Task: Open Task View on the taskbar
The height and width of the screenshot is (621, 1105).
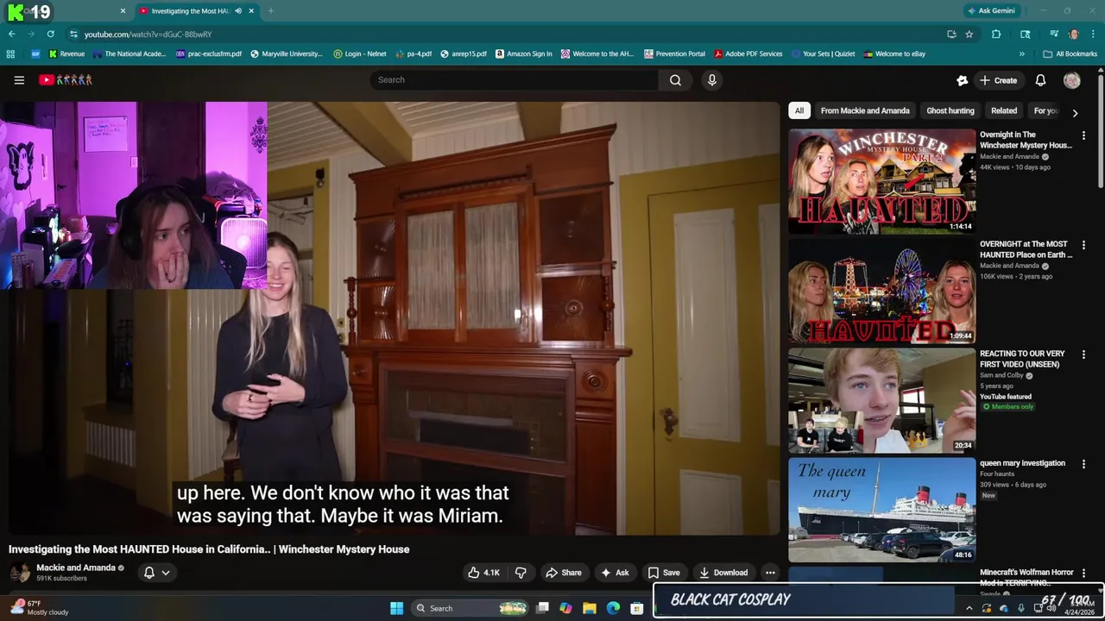Action: point(542,608)
